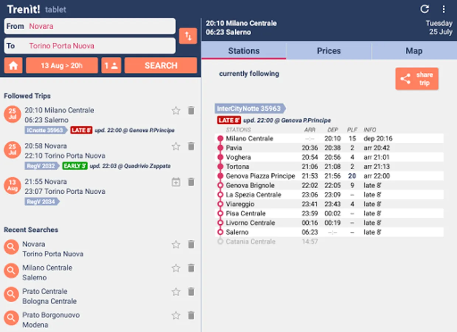The height and width of the screenshot is (332, 457).
Task: Click the InterCityNotte 35963 header label
Action: click(x=250, y=109)
